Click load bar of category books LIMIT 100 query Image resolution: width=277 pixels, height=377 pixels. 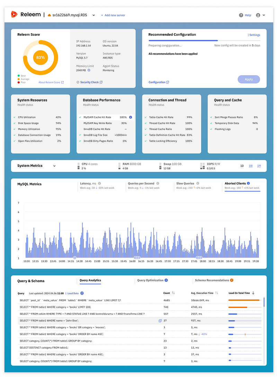coord(245,307)
